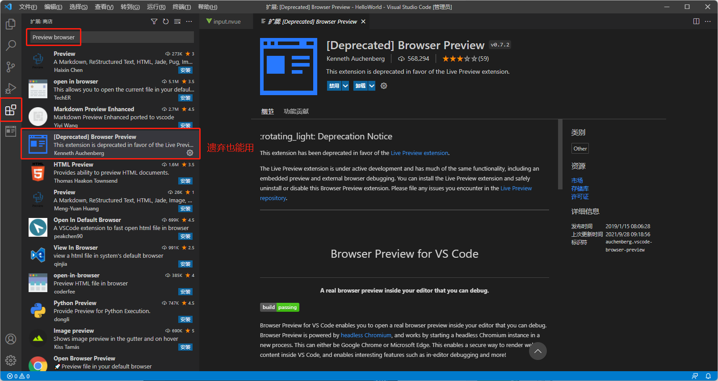Open the 运行(R) menu

click(x=156, y=7)
